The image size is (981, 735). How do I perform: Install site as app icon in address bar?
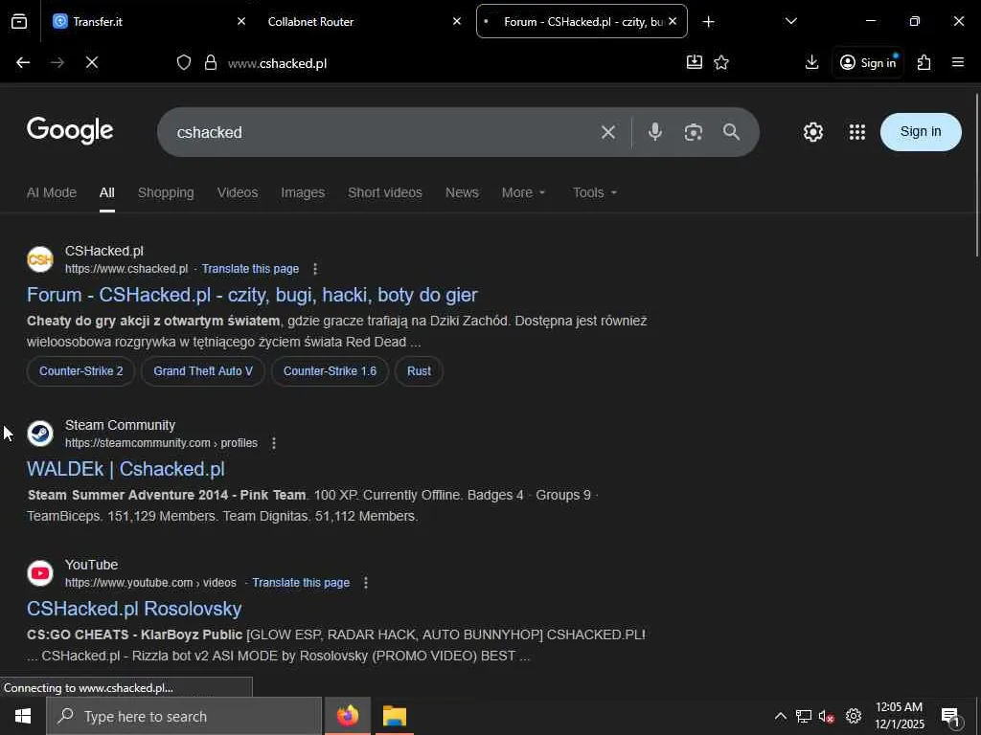[694, 62]
